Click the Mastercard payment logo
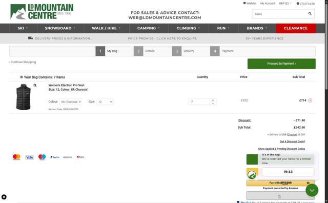328x203 pixels. [16, 157]
